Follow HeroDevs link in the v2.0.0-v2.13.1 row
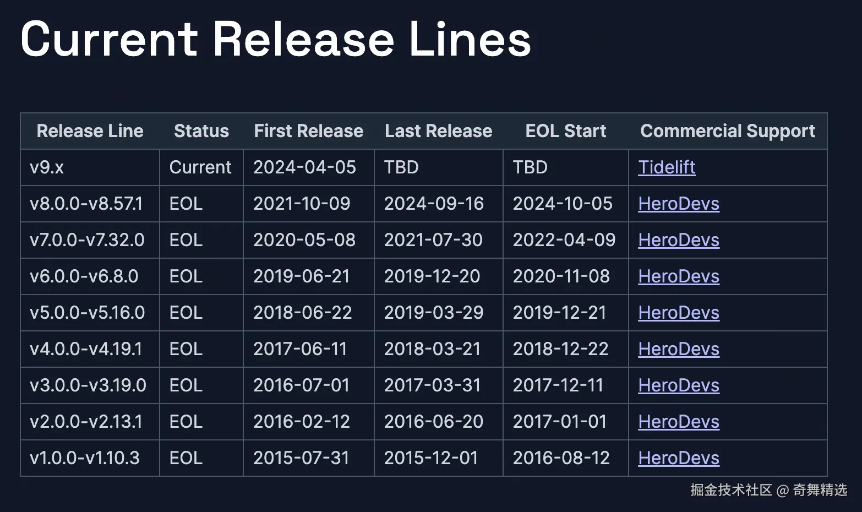The height and width of the screenshot is (512, 862). (679, 422)
